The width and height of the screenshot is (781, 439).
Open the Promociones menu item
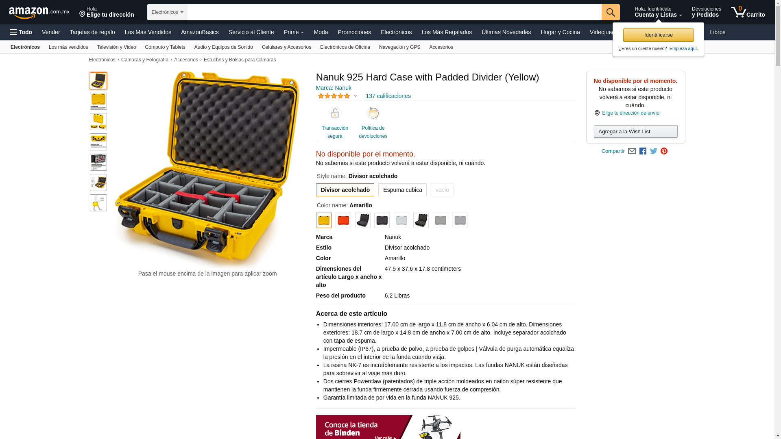click(x=354, y=32)
